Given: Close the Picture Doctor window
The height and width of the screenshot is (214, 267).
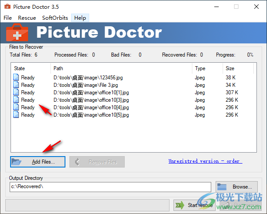Looking at the screenshot, I should coord(256,7).
